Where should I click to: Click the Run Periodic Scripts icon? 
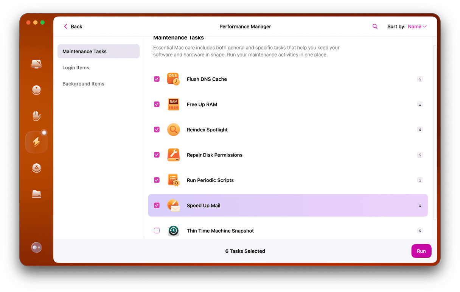coord(173,180)
